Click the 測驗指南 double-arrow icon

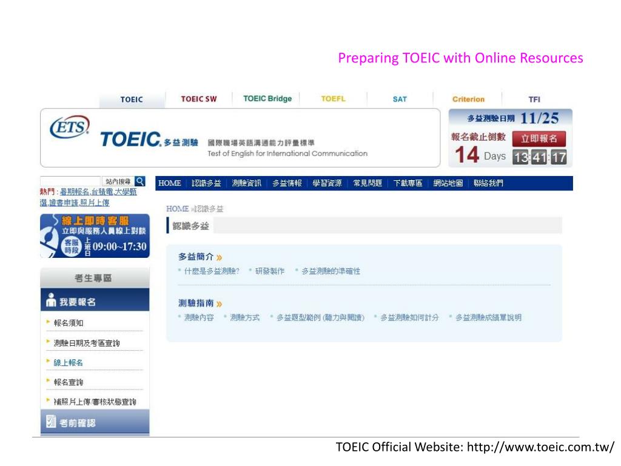(219, 304)
